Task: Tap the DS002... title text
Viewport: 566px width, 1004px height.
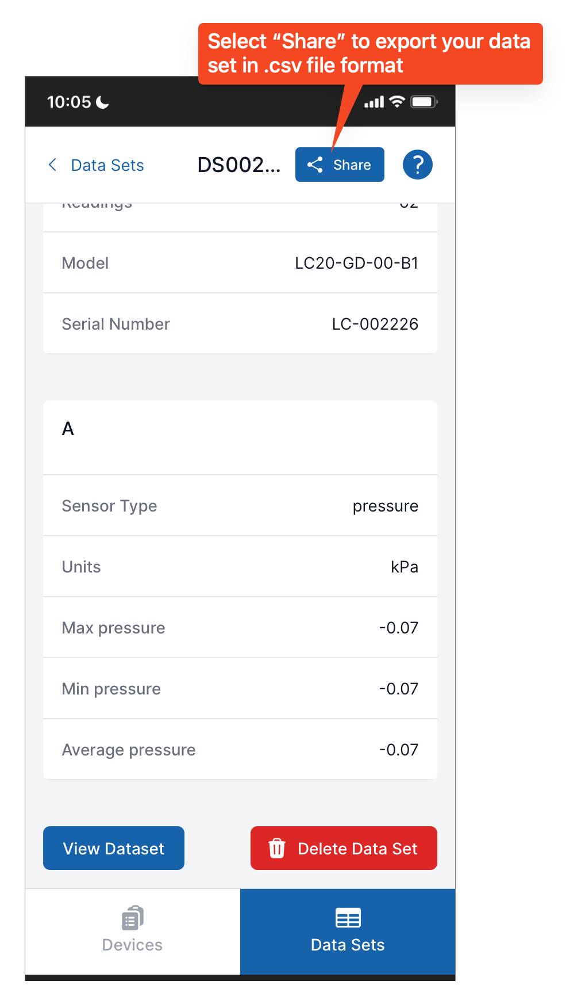Action: coord(239,165)
